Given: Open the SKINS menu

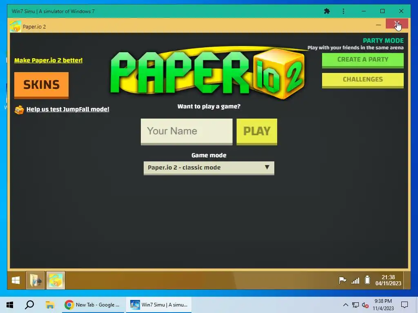Looking at the screenshot, I should coord(41,85).
